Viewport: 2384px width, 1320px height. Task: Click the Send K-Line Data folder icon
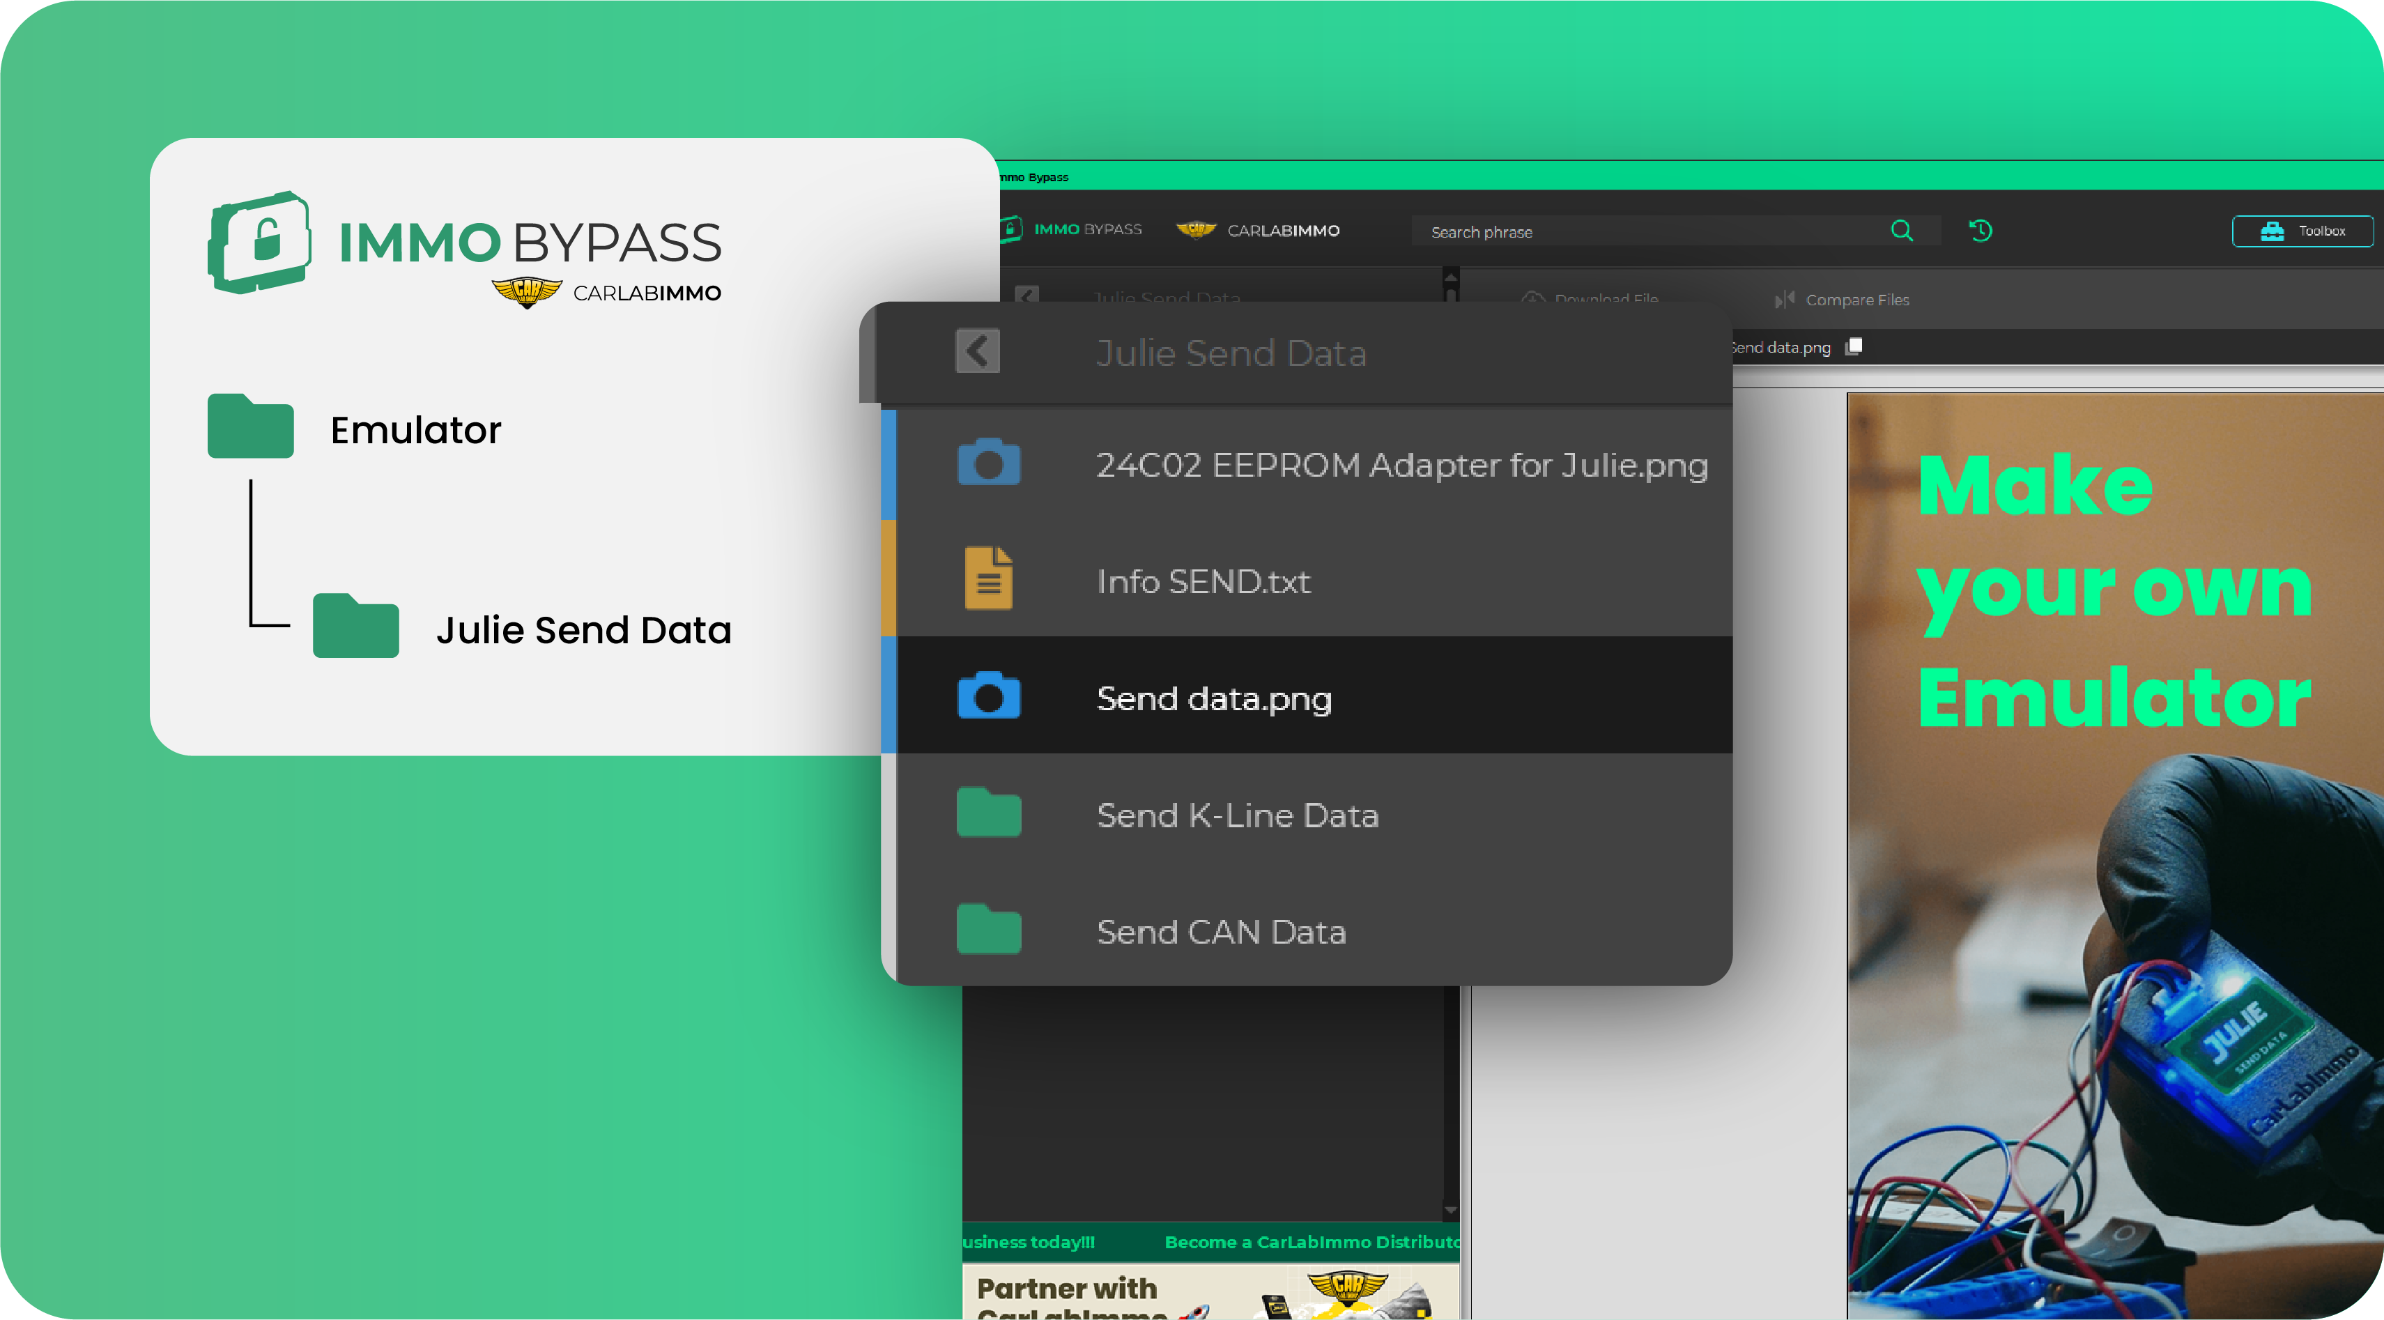[988, 813]
